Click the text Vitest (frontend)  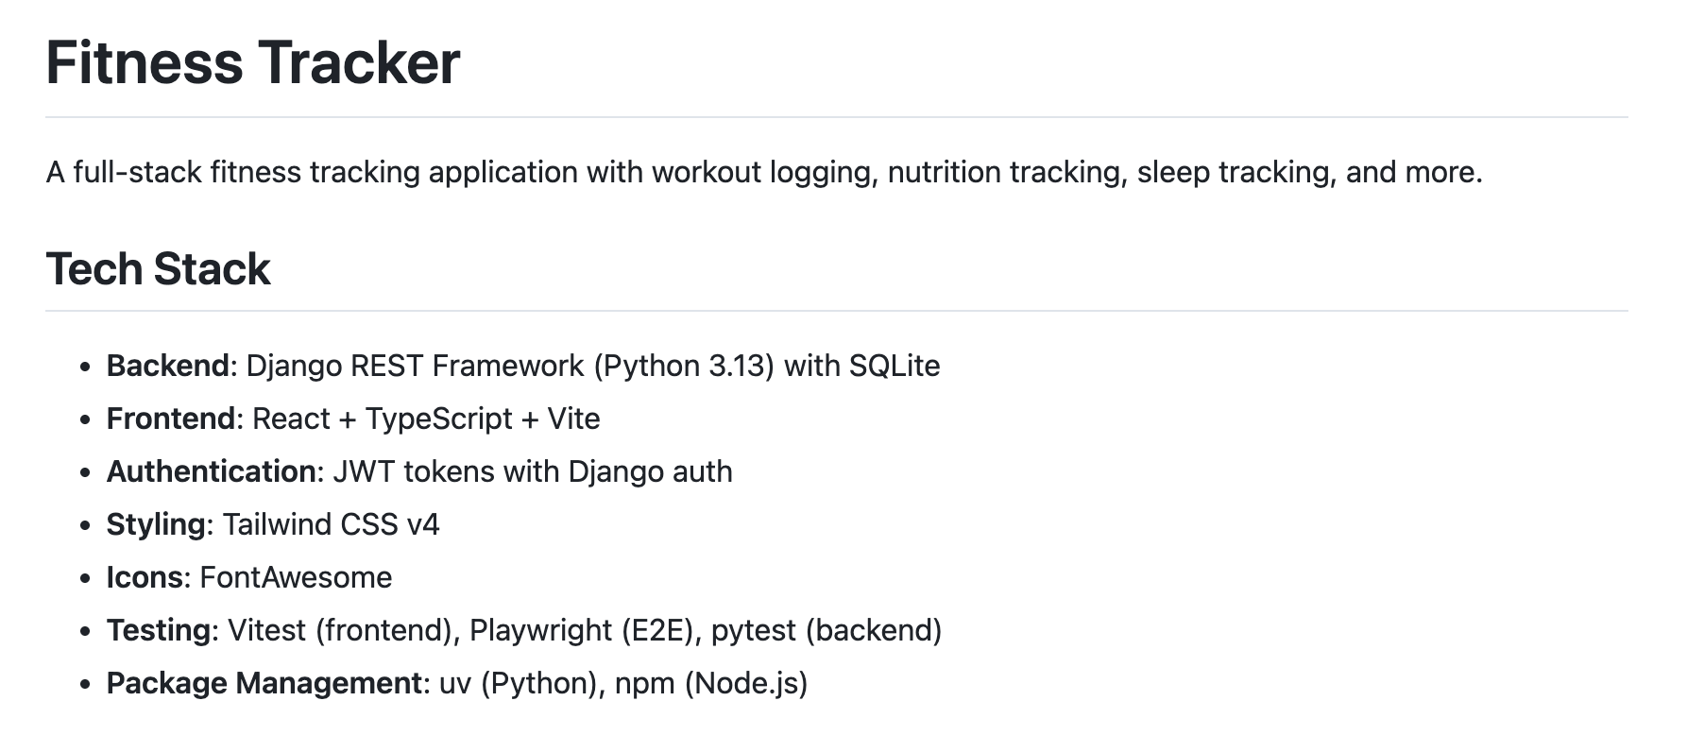pos(340,630)
